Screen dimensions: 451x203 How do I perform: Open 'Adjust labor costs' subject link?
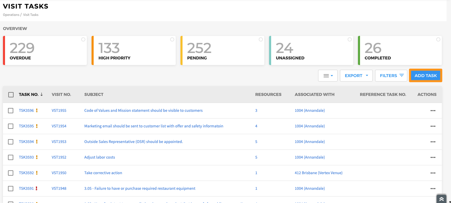(x=100, y=157)
